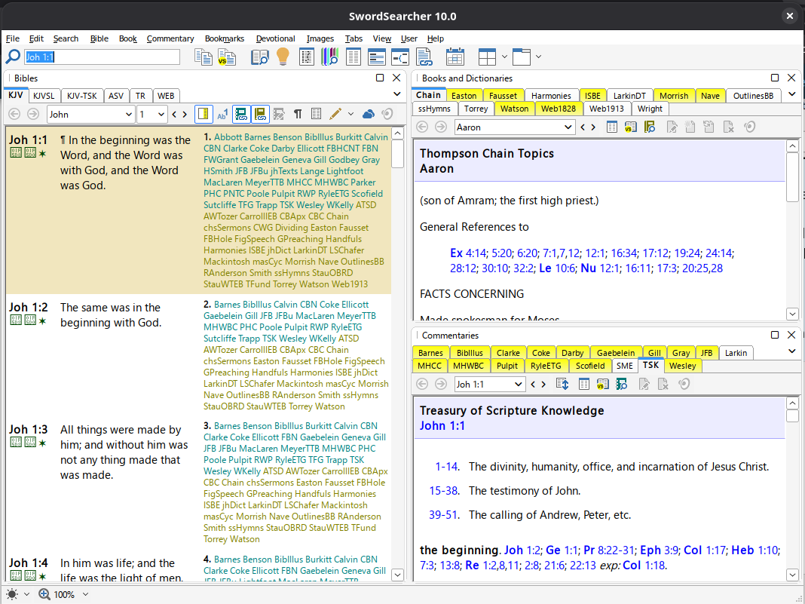Expand Commentaries tab overflow chevron
The height and width of the screenshot is (604, 805).
click(791, 351)
